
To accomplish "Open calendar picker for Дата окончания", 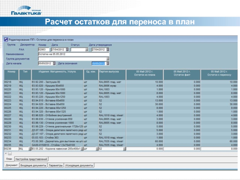I will click(x=108, y=64).
